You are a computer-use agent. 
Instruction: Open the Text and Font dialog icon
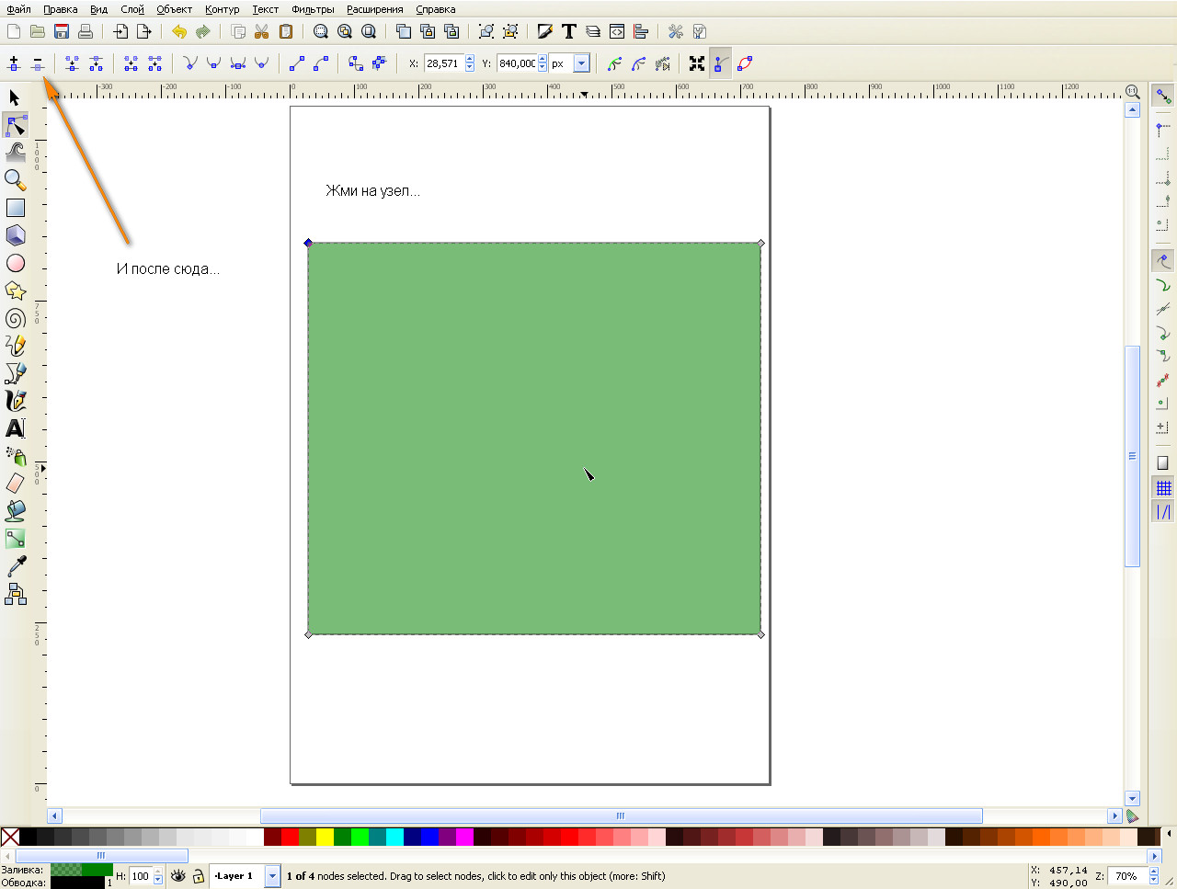pyautogui.click(x=569, y=31)
